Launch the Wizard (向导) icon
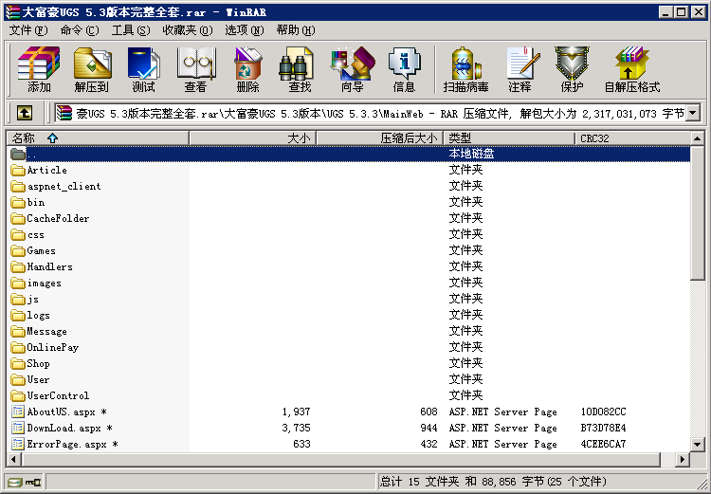 tap(352, 68)
